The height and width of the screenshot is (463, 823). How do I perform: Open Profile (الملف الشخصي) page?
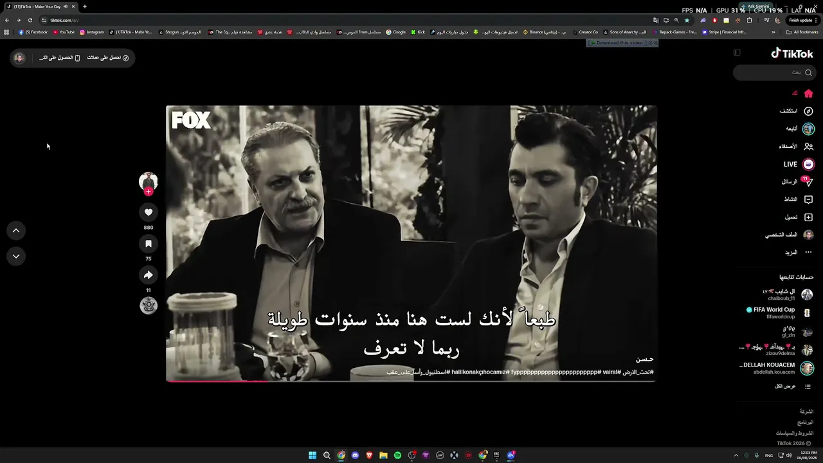coord(790,235)
